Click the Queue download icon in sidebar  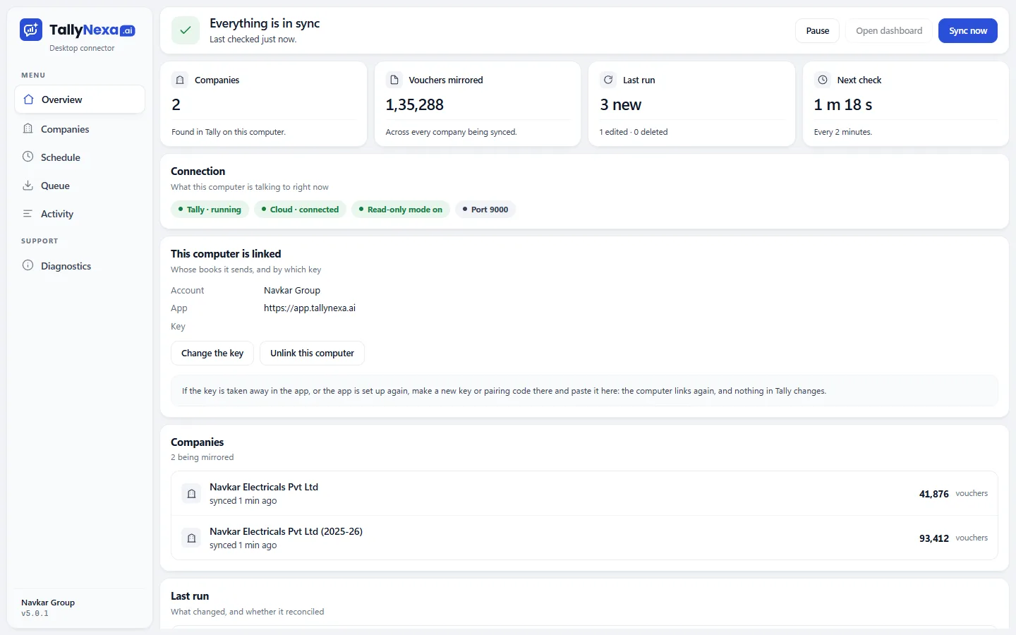point(28,186)
